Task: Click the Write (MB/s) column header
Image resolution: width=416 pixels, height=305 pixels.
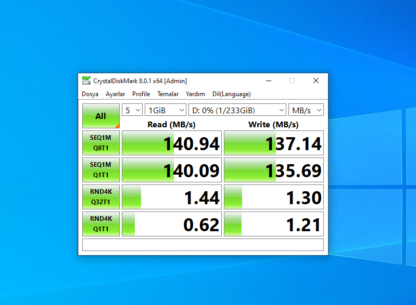Action: pos(273,124)
